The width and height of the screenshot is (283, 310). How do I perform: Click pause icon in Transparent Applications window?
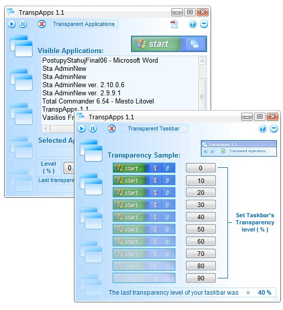[x=23, y=24]
